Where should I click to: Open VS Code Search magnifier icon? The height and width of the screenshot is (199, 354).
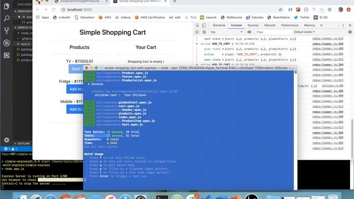tap(6, 18)
